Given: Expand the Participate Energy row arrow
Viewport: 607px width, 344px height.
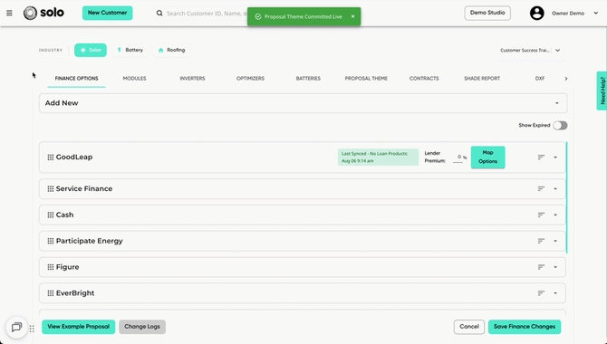Looking at the screenshot, I should [x=555, y=241].
